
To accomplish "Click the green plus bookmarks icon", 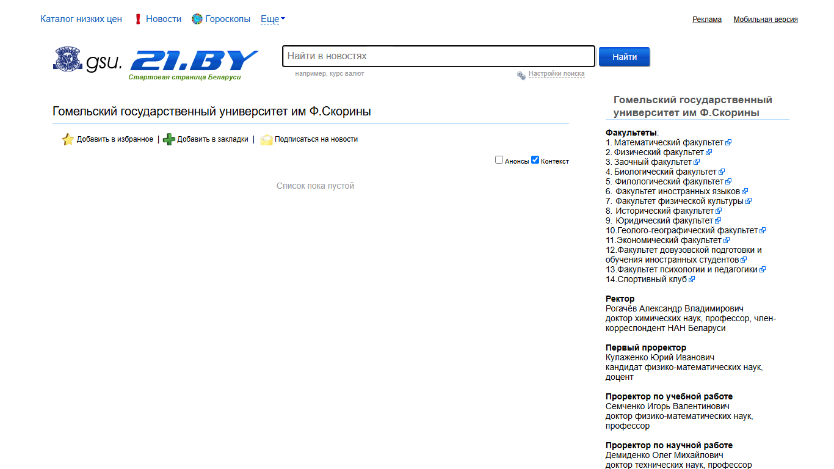I will (x=169, y=139).
